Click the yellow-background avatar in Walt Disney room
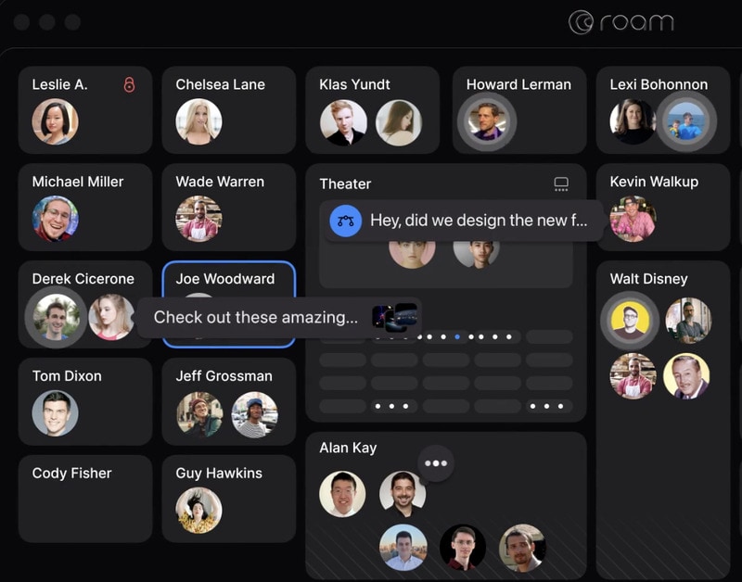 coord(630,321)
